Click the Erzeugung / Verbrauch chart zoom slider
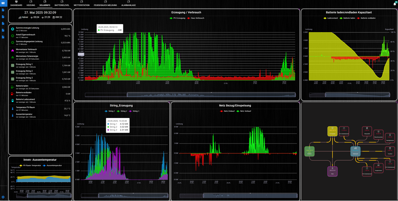The height and width of the screenshot is (201, 398). (190, 95)
